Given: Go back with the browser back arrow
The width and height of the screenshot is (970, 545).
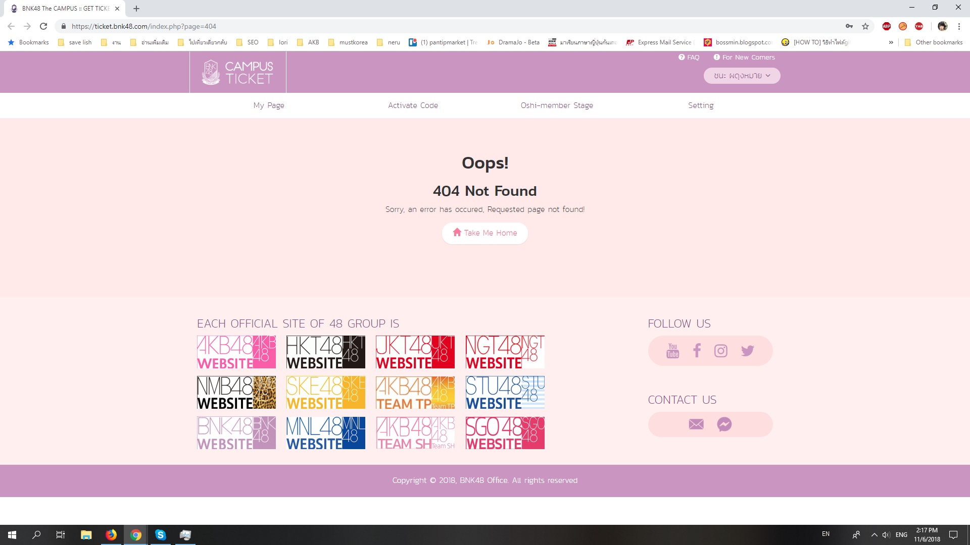Looking at the screenshot, I should click(x=11, y=26).
